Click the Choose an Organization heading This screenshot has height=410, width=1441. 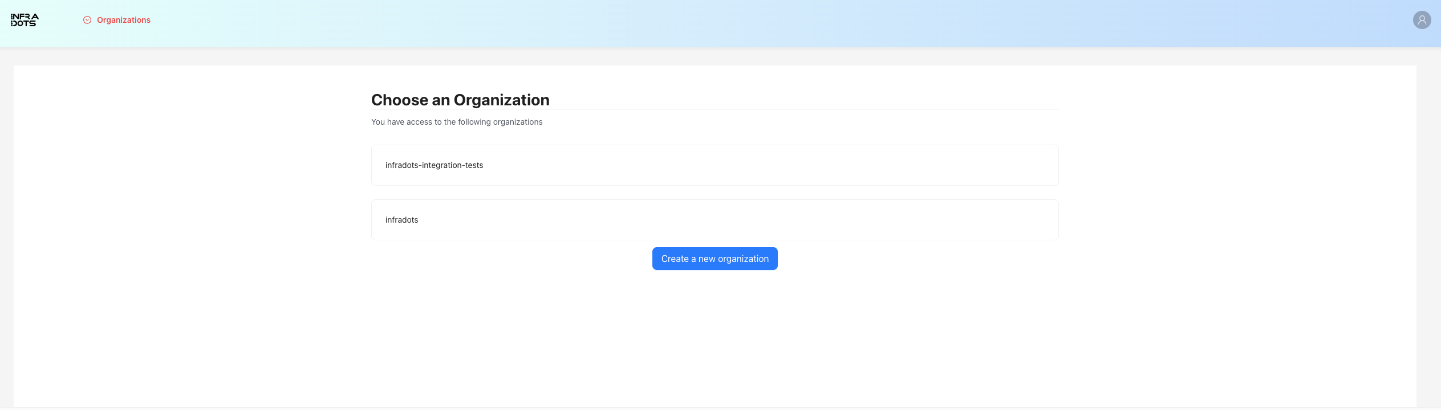click(460, 100)
